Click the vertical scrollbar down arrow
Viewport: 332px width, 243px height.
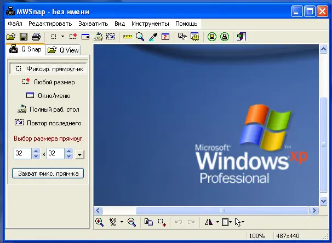323,201
